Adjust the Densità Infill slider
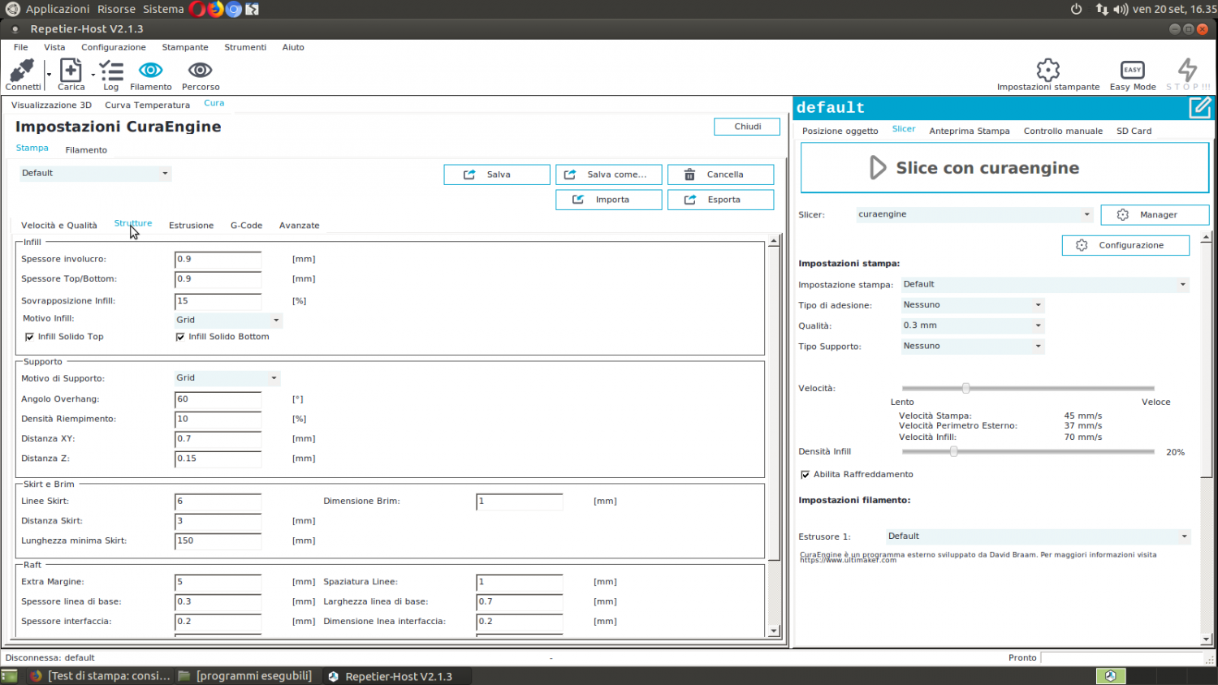 (953, 451)
